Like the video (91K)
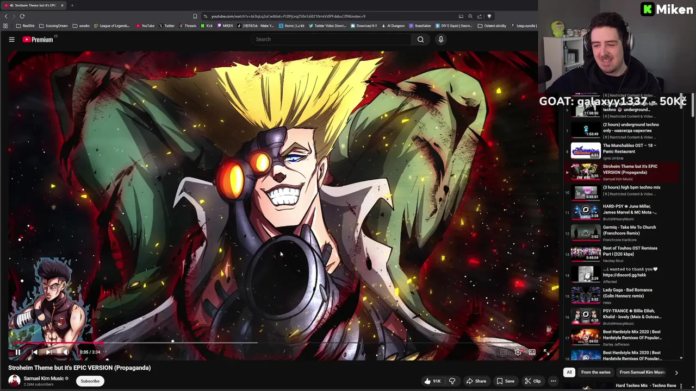Screen dimensions: 696x391 coord(432,381)
